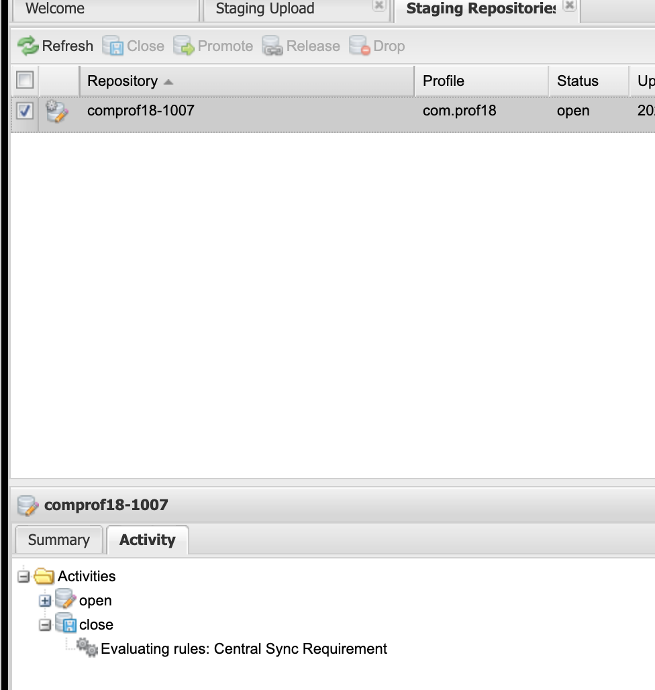Collapse the Activities tree root
This screenshot has height=690, width=655.
click(x=23, y=577)
